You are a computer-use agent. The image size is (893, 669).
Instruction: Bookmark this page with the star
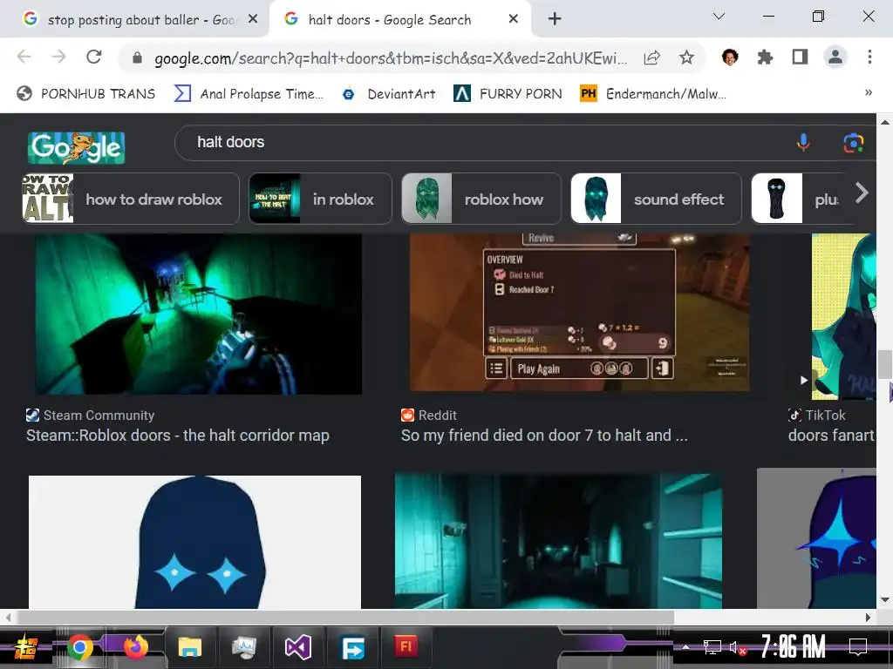point(686,57)
